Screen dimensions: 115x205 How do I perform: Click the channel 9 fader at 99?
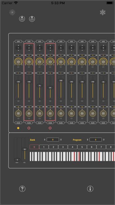pyautogui.click(x=103, y=82)
